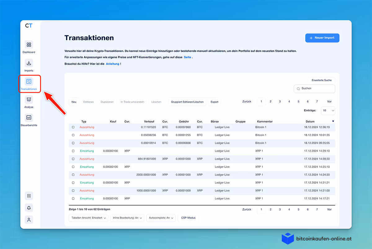Click the CT logo at the top
The width and height of the screenshot is (372, 249).
click(29, 26)
